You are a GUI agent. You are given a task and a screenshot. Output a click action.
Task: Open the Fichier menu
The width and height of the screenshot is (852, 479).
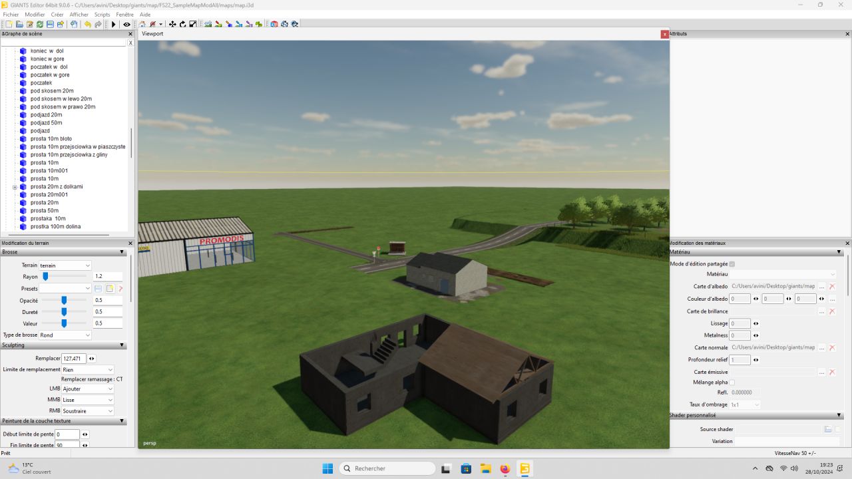coord(11,15)
